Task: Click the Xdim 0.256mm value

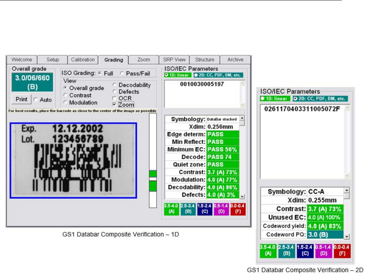Action: (223, 127)
